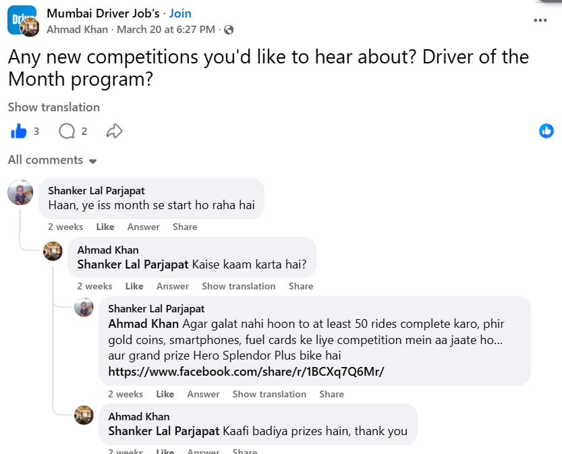Open the three-dot post options menu
The image size is (562, 454).
point(540,20)
